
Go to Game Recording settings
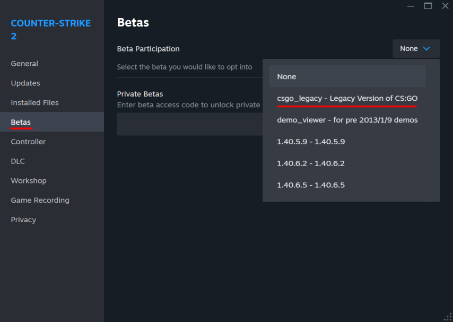point(40,201)
